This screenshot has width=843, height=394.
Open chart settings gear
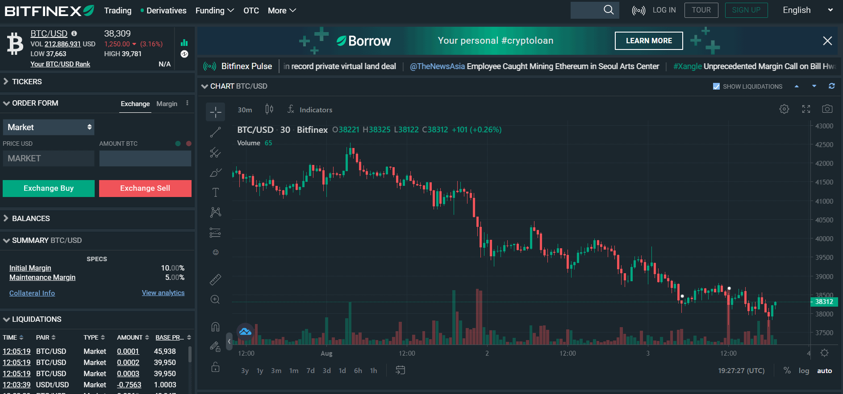784,109
